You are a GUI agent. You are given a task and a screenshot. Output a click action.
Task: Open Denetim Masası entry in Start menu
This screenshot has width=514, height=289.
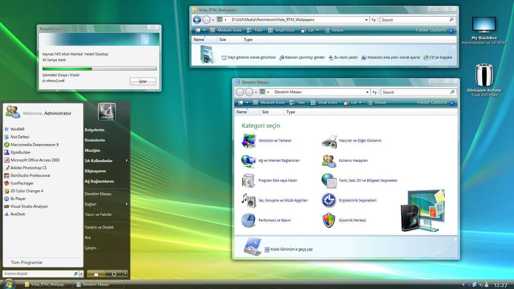pyautogui.click(x=99, y=194)
